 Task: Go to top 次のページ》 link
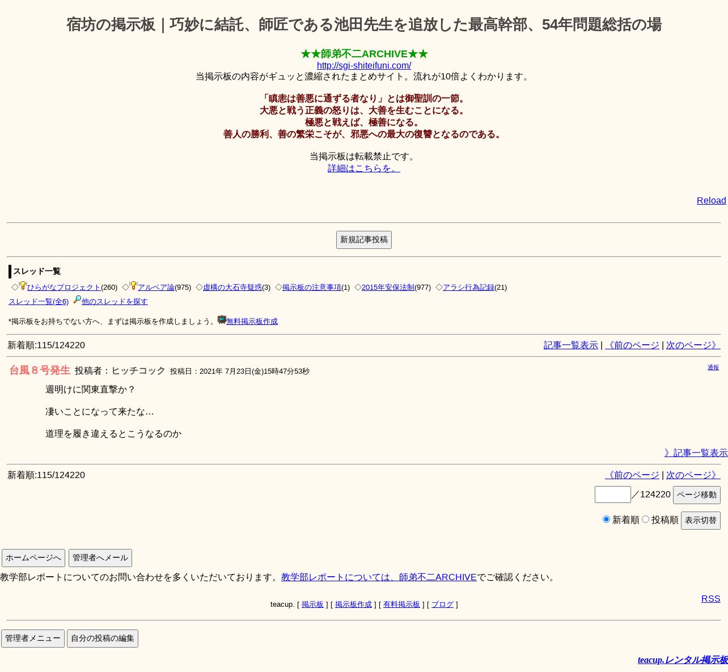(x=693, y=345)
